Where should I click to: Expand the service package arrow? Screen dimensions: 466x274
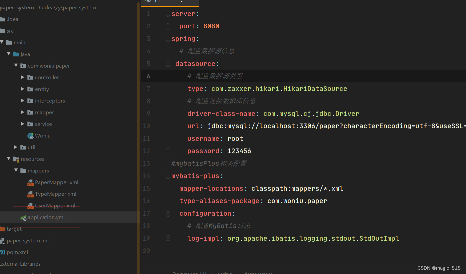point(23,124)
